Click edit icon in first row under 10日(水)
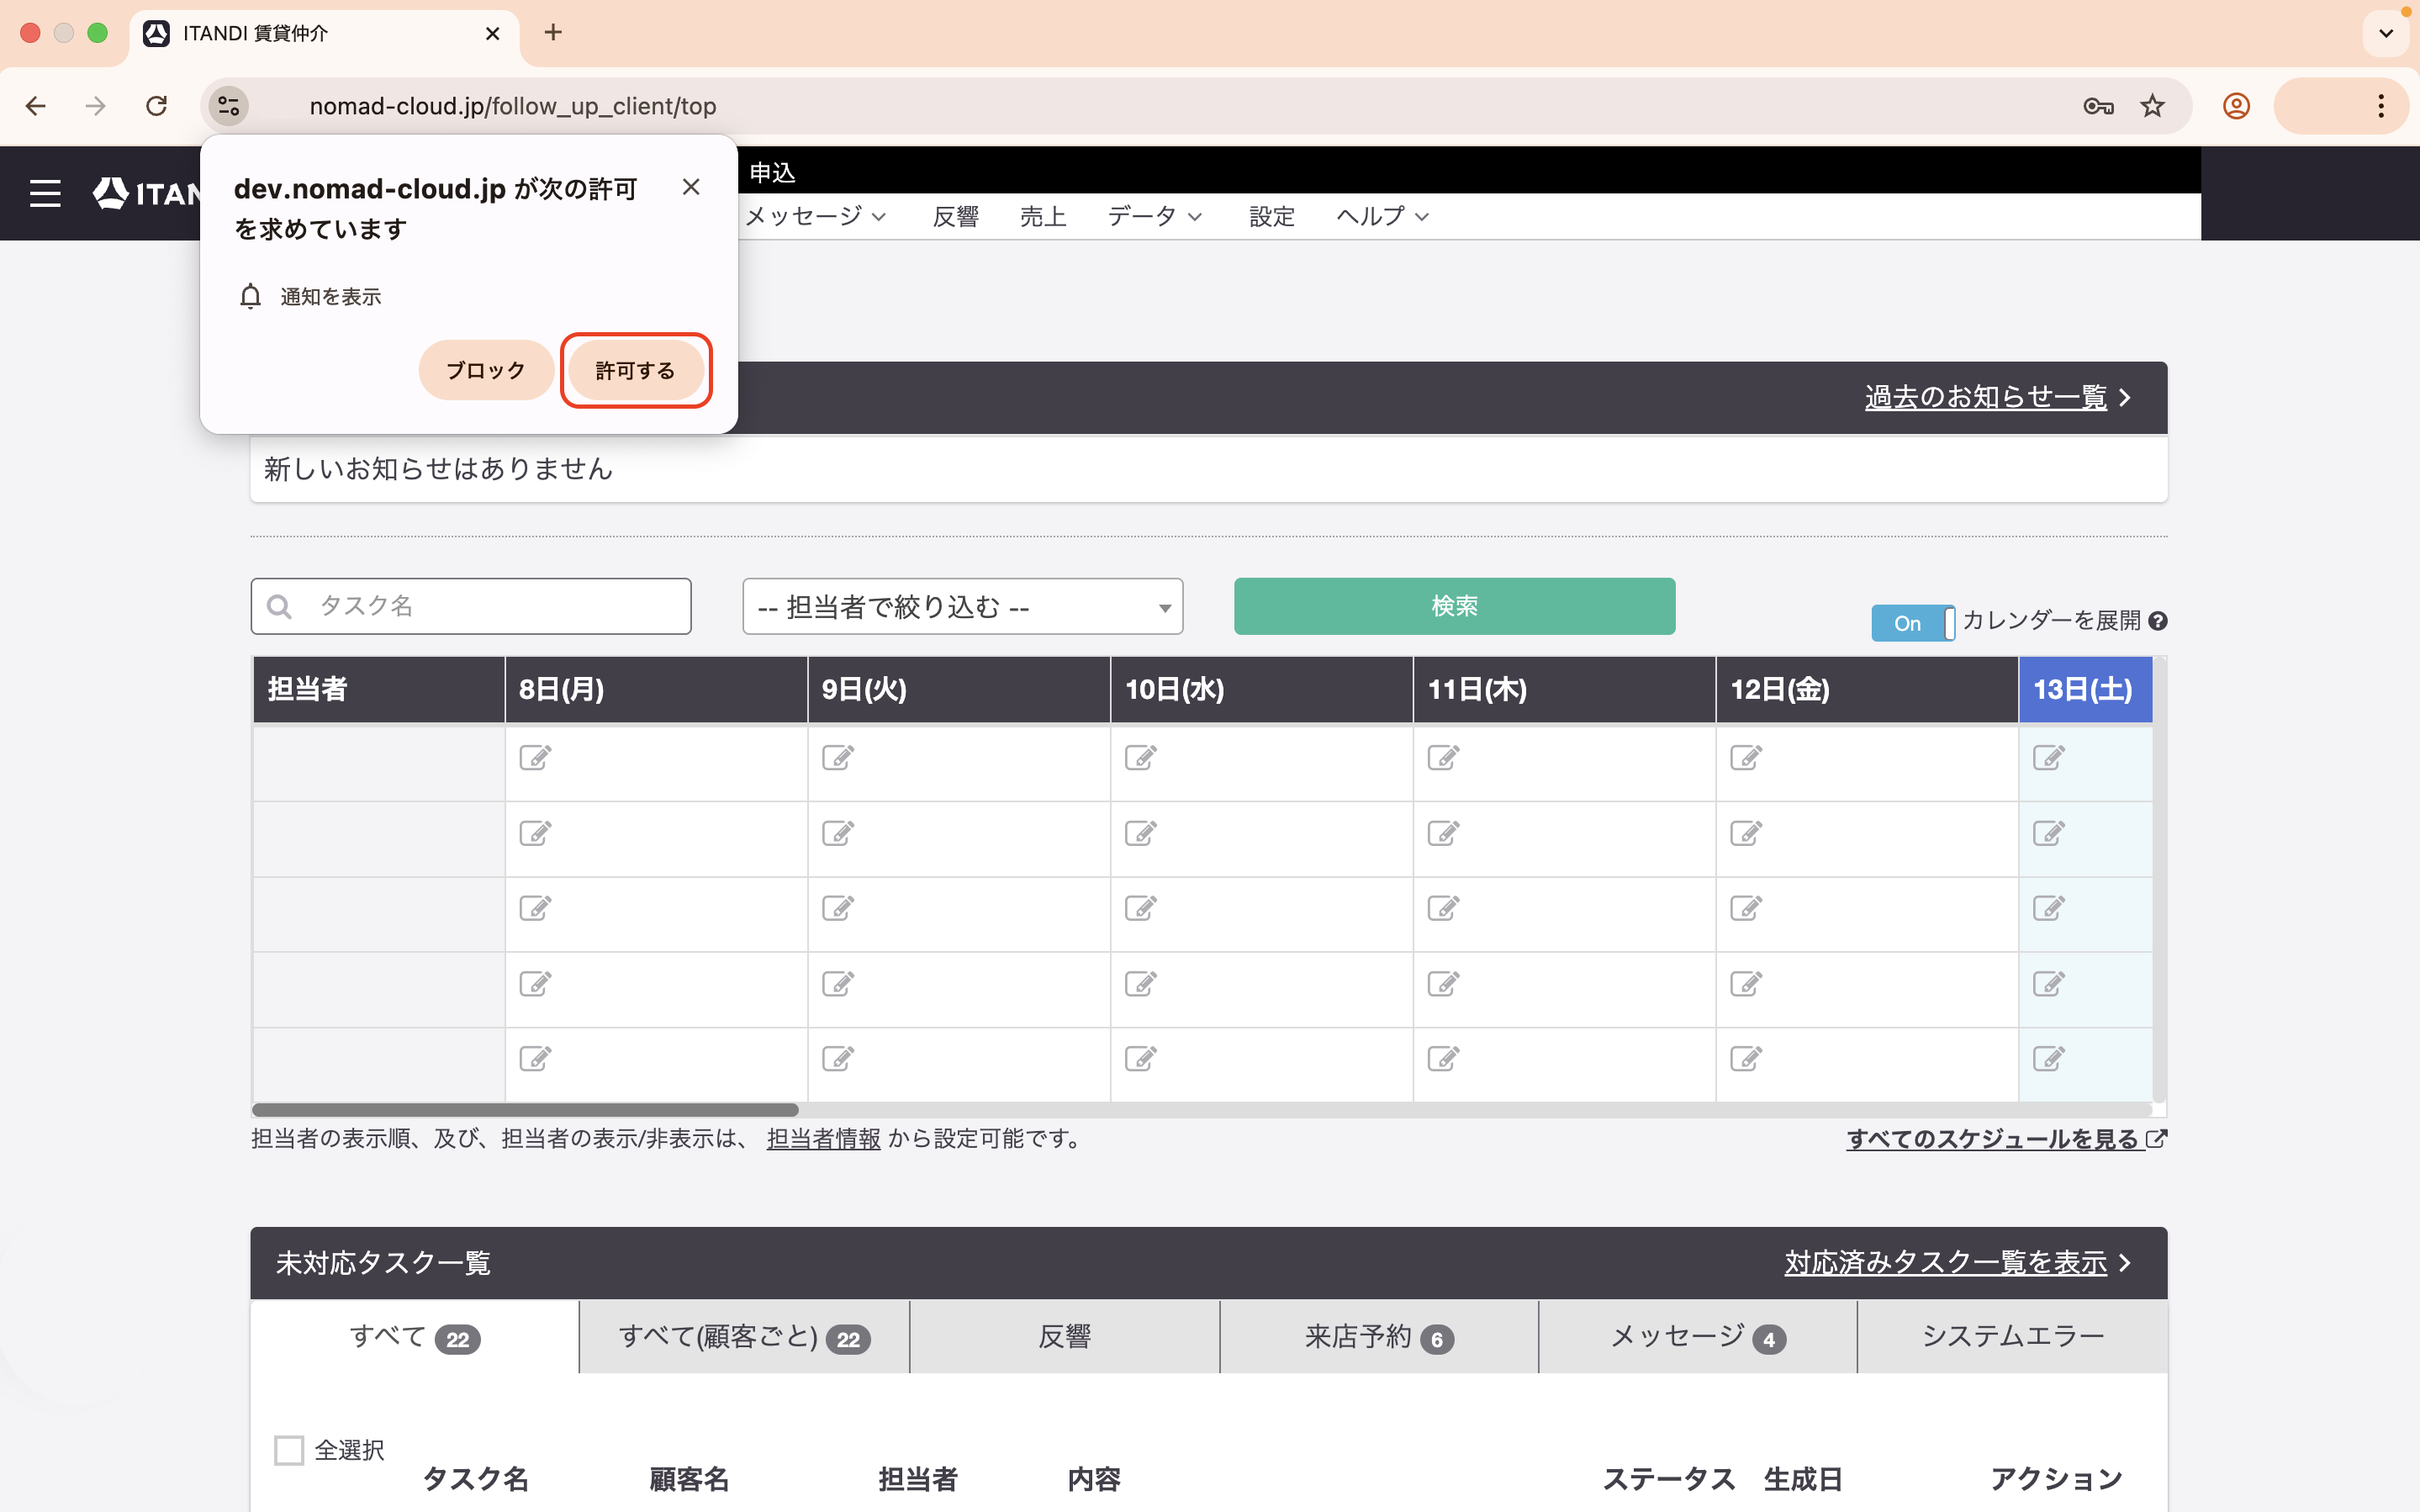The height and width of the screenshot is (1512, 2420). click(1140, 757)
